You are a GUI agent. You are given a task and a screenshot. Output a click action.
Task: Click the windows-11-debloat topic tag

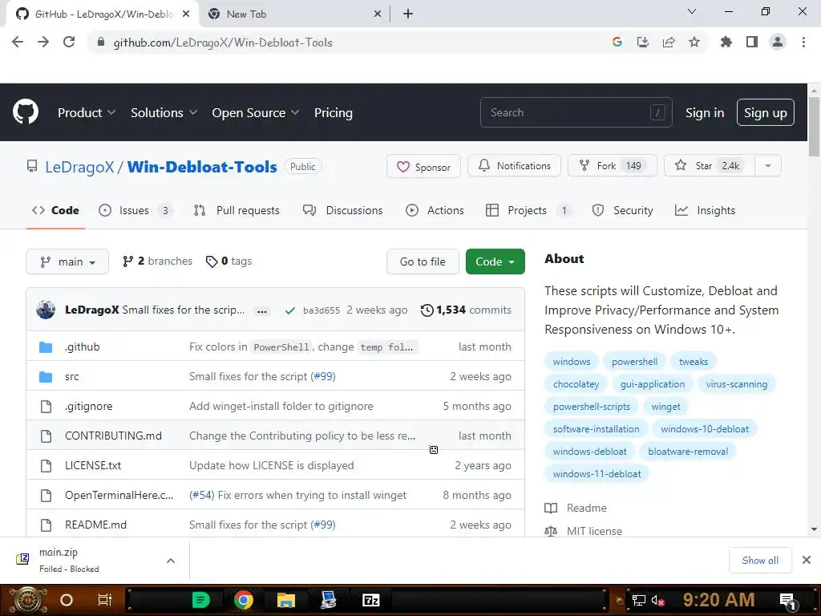pos(597,473)
